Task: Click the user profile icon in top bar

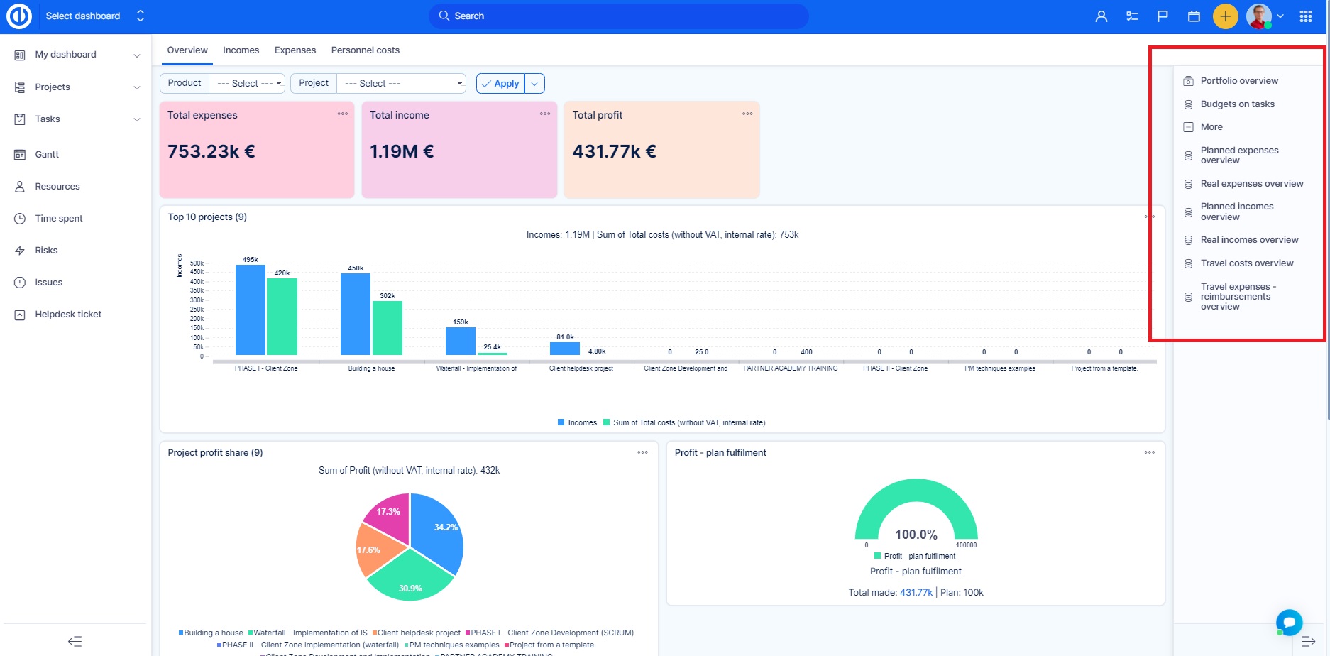Action: [1101, 16]
